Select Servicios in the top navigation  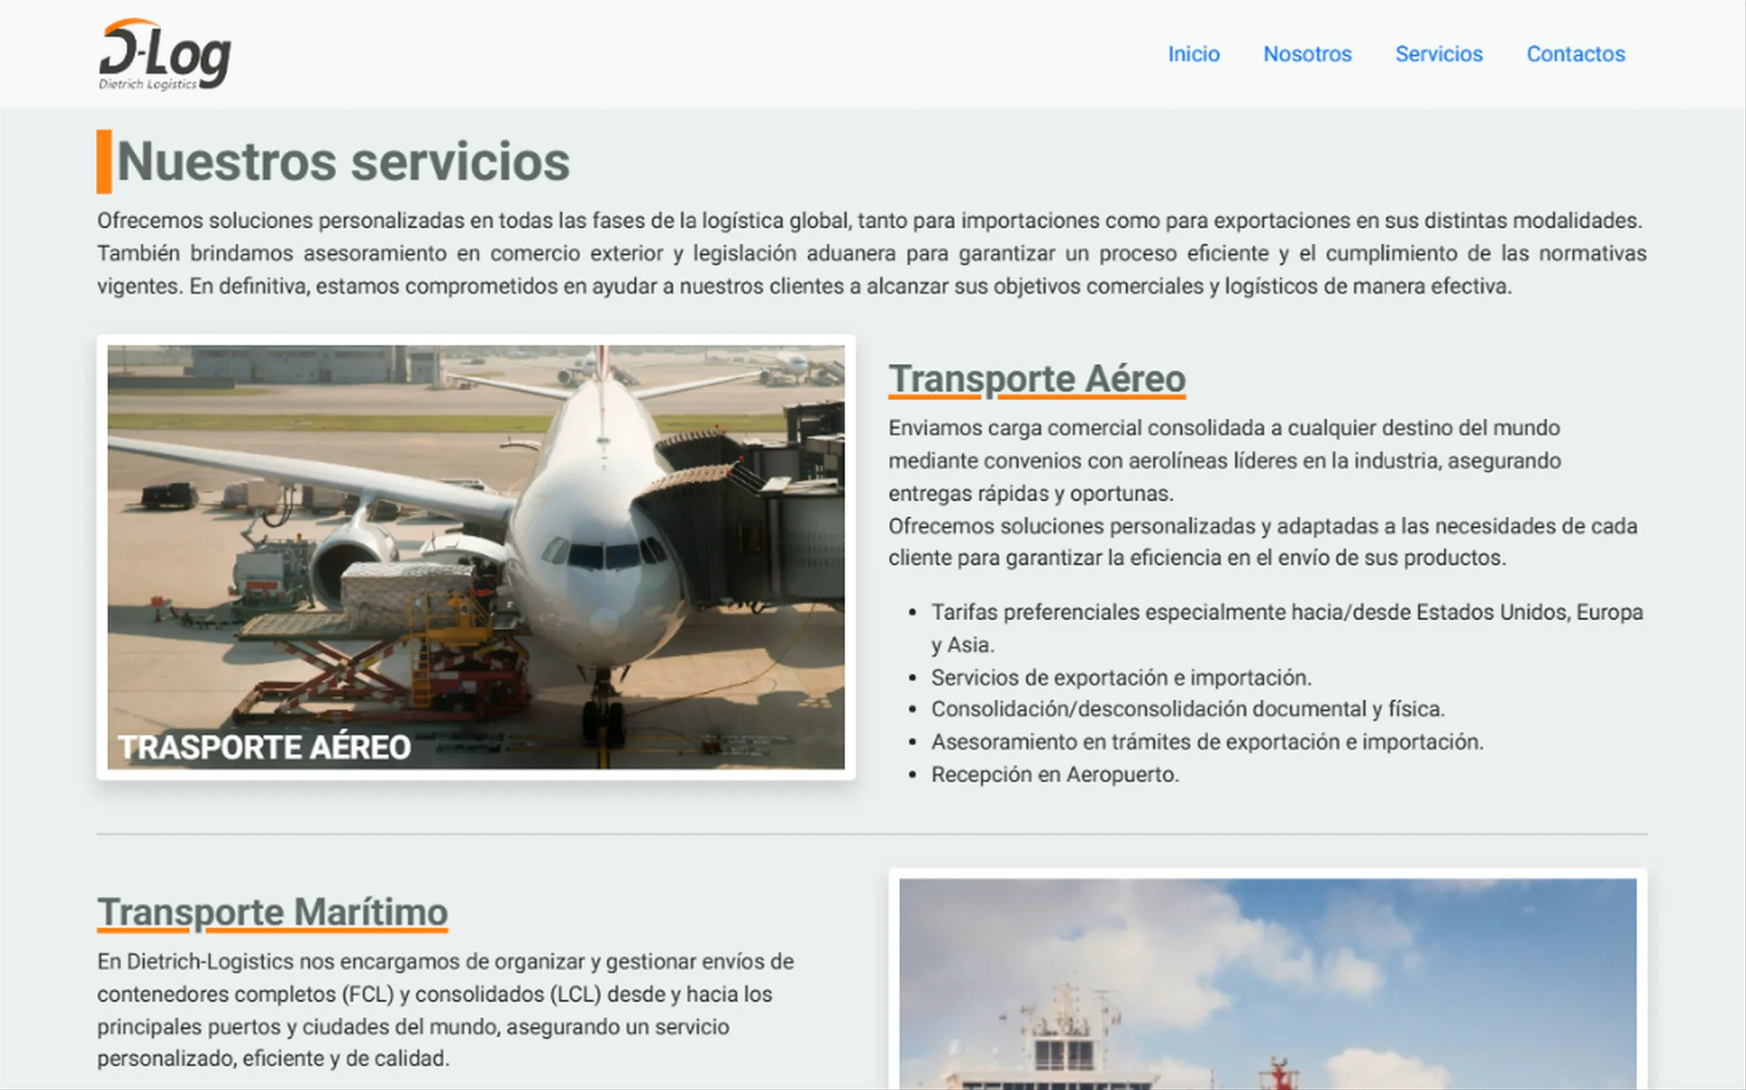point(1438,54)
